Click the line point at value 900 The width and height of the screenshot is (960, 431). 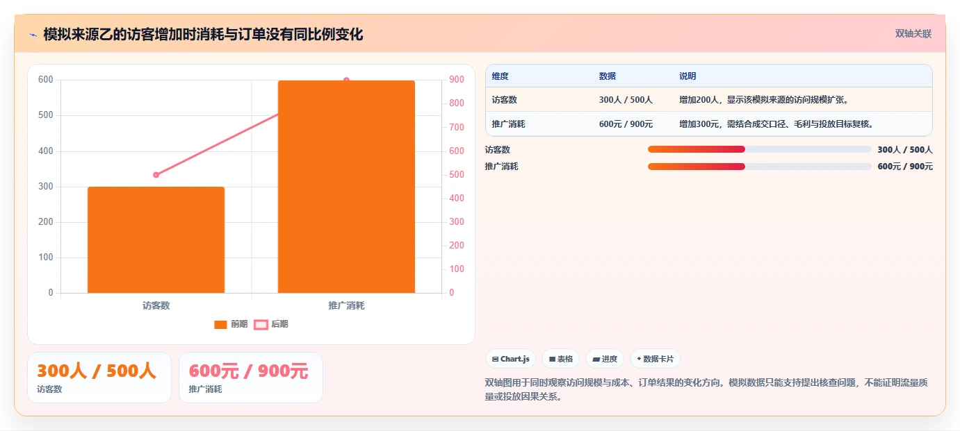tap(346, 81)
